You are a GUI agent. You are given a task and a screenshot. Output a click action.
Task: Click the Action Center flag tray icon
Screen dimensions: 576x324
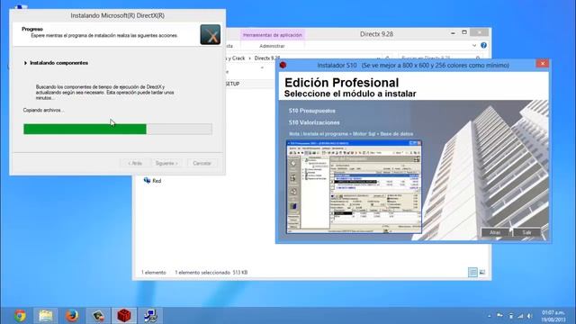[x=499, y=316]
